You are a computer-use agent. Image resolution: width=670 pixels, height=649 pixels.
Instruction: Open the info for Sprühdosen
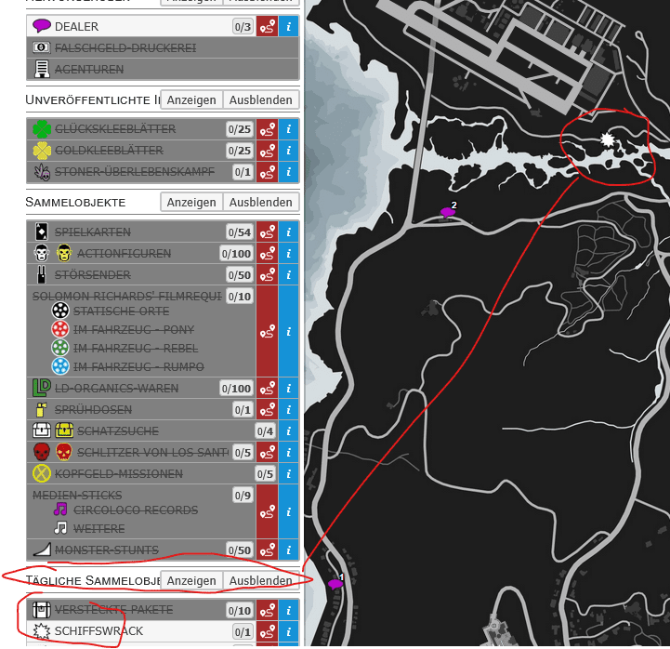click(x=288, y=410)
